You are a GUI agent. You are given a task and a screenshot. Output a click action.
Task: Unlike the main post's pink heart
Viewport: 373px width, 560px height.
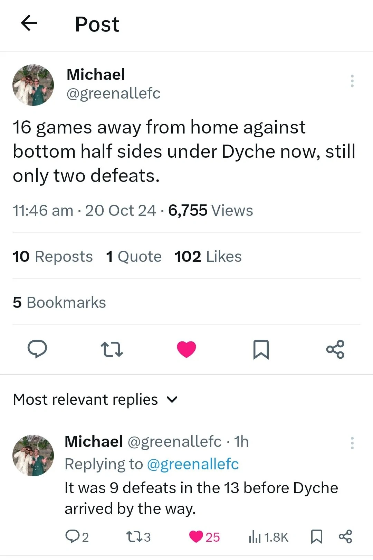pos(186,349)
